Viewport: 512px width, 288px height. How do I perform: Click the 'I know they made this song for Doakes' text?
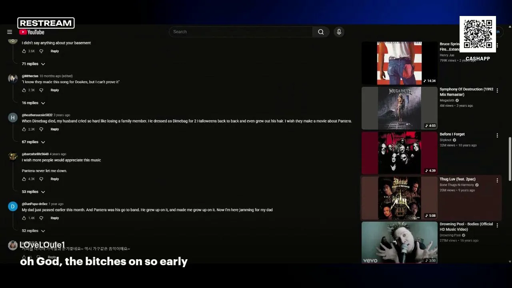coord(71,82)
